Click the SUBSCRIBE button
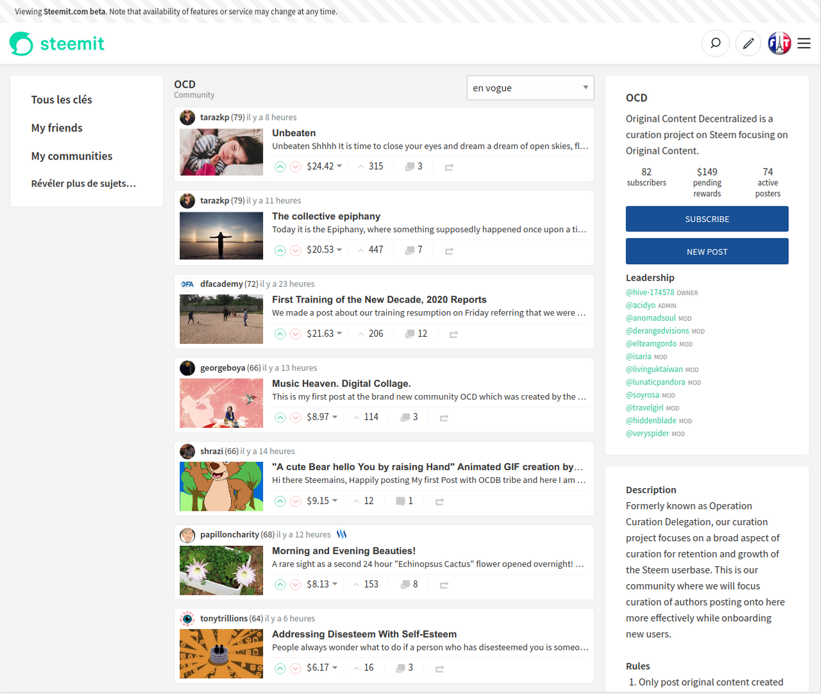 707,219
